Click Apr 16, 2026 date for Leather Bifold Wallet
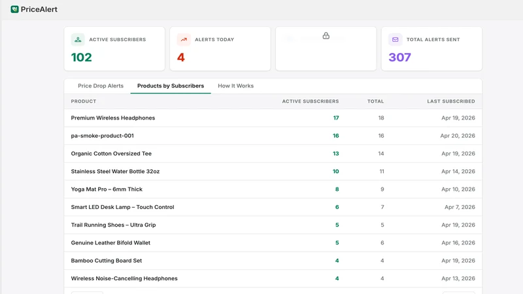Image resolution: width=523 pixels, height=294 pixels. 458,242
